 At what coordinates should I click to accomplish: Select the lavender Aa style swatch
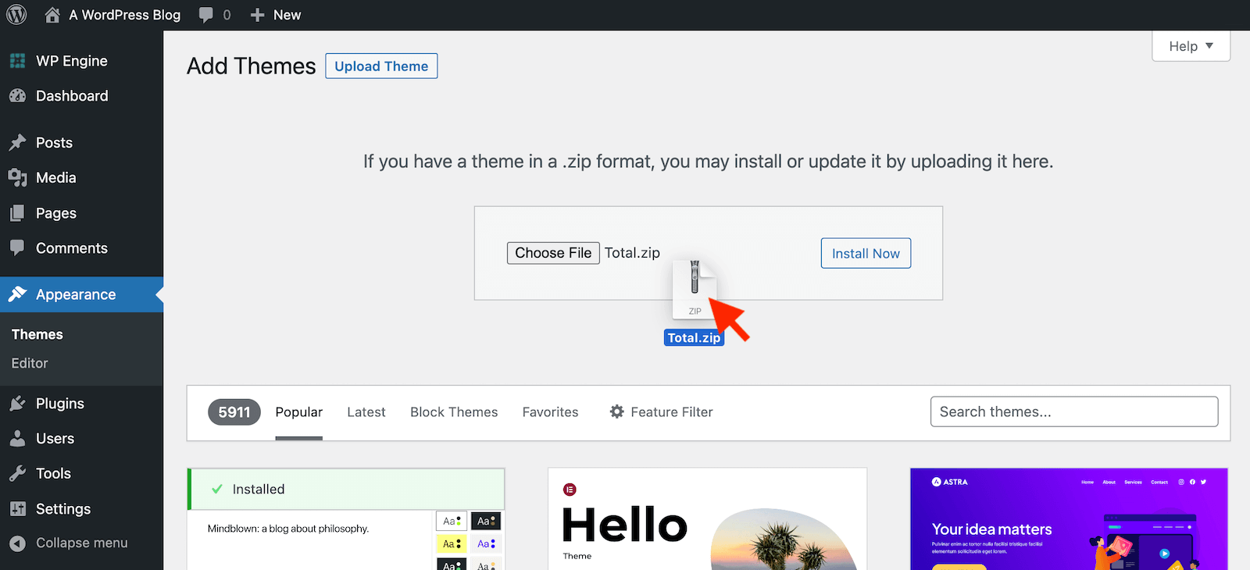click(x=485, y=543)
